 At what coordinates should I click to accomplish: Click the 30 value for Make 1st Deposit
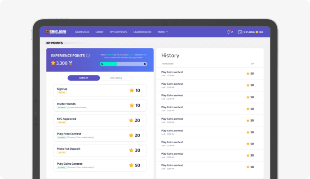[x=137, y=150]
